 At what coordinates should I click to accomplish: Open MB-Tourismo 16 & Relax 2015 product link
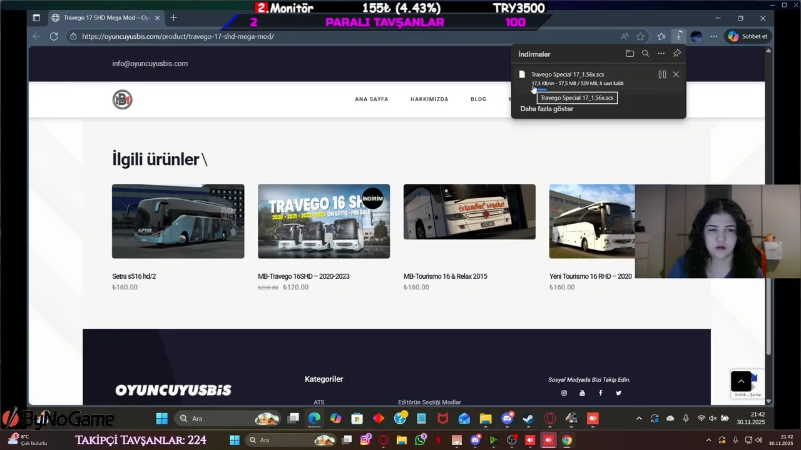tap(446, 276)
